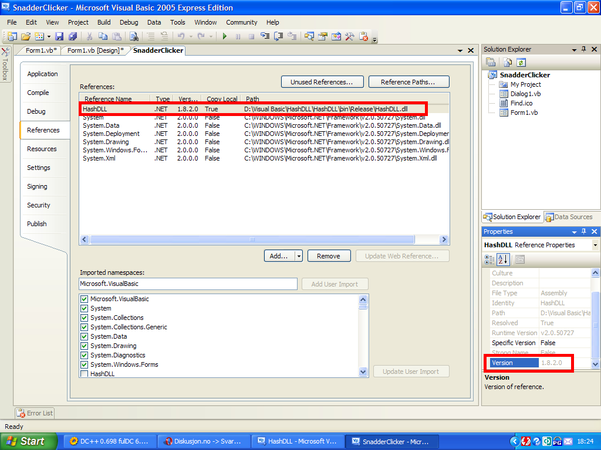Viewport: 601px width, 450px height.
Task: Open the Build menu
Action: point(104,22)
